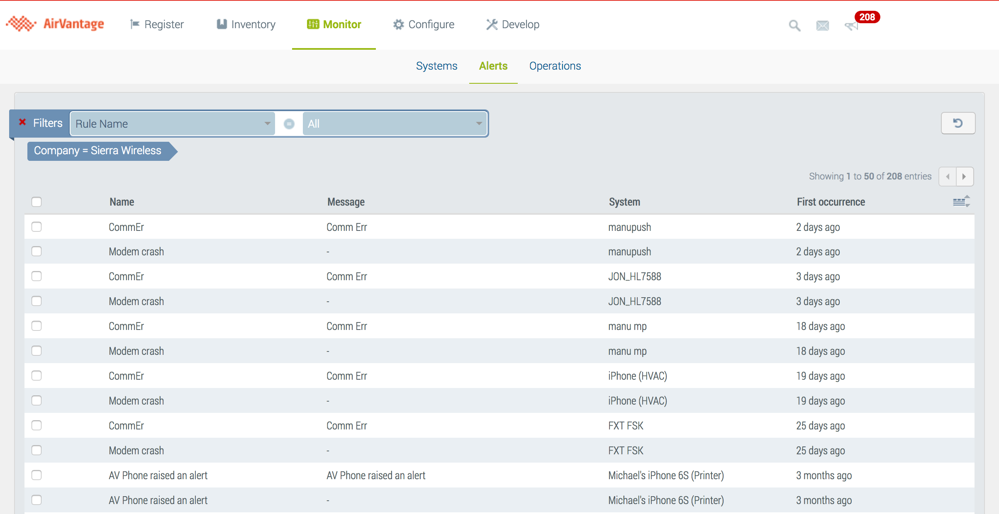Select checkbox for Modem crash JON_HL7588 row

37,301
